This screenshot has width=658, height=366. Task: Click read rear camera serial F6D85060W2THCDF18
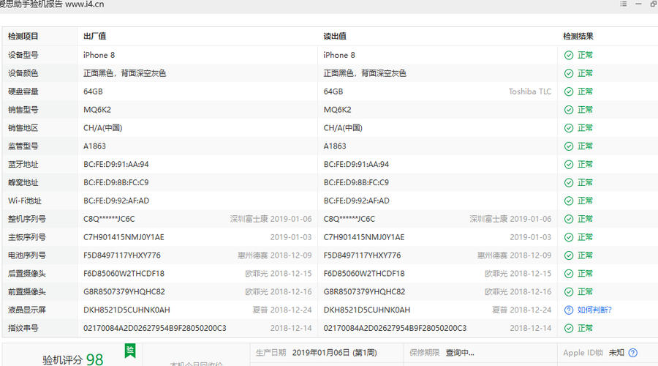[x=364, y=274]
